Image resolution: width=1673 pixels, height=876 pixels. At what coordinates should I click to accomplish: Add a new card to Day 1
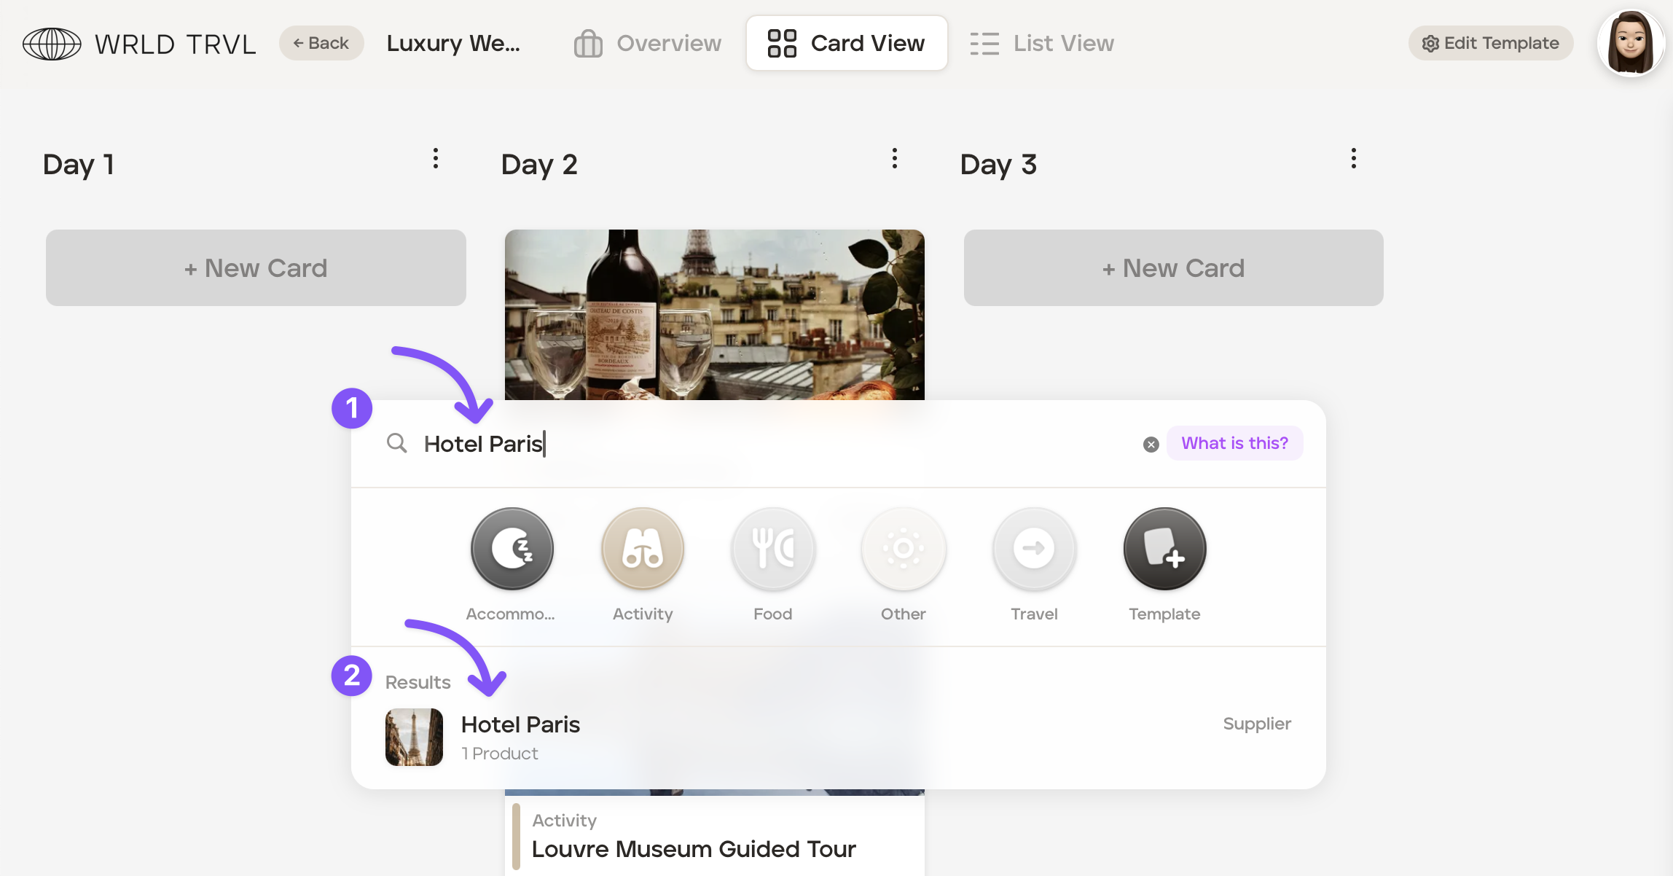pyautogui.click(x=256, y=268)
